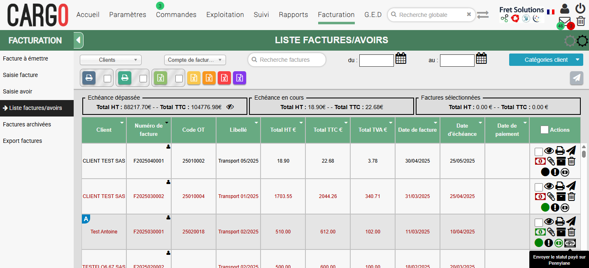Click exclamation alert icon for F2025030002
The width and height of the screenshot is (589, 268).
coord(555,207)
